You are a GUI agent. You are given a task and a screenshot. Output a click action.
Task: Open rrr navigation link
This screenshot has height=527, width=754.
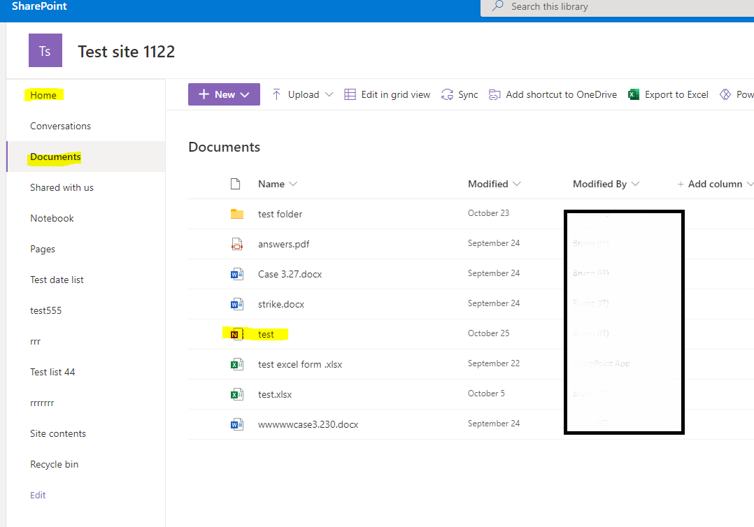[x=36, y=342]
